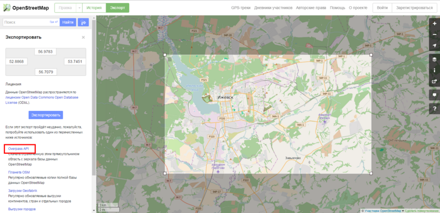The height and width of the screenshot is (213, 440).
Task: Open the О проекте menu item
Action: point(358,8)
